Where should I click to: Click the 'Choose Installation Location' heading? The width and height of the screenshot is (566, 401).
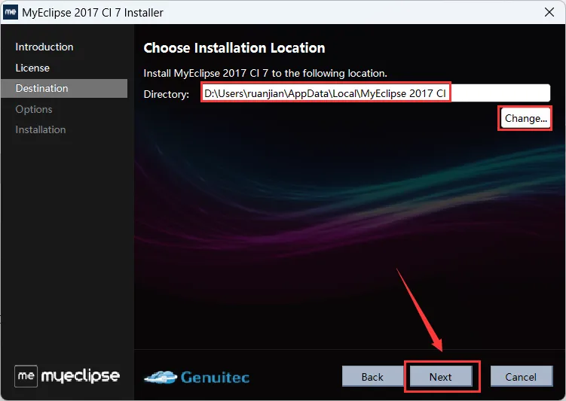[x=234, y=48]
